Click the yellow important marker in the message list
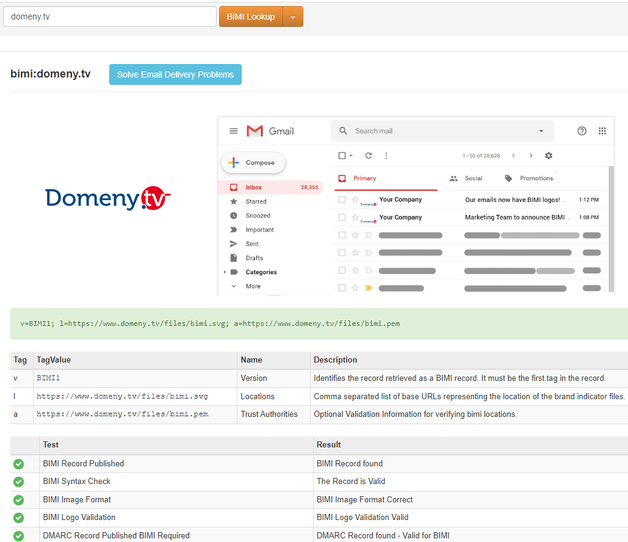 (x=369, y=288)
